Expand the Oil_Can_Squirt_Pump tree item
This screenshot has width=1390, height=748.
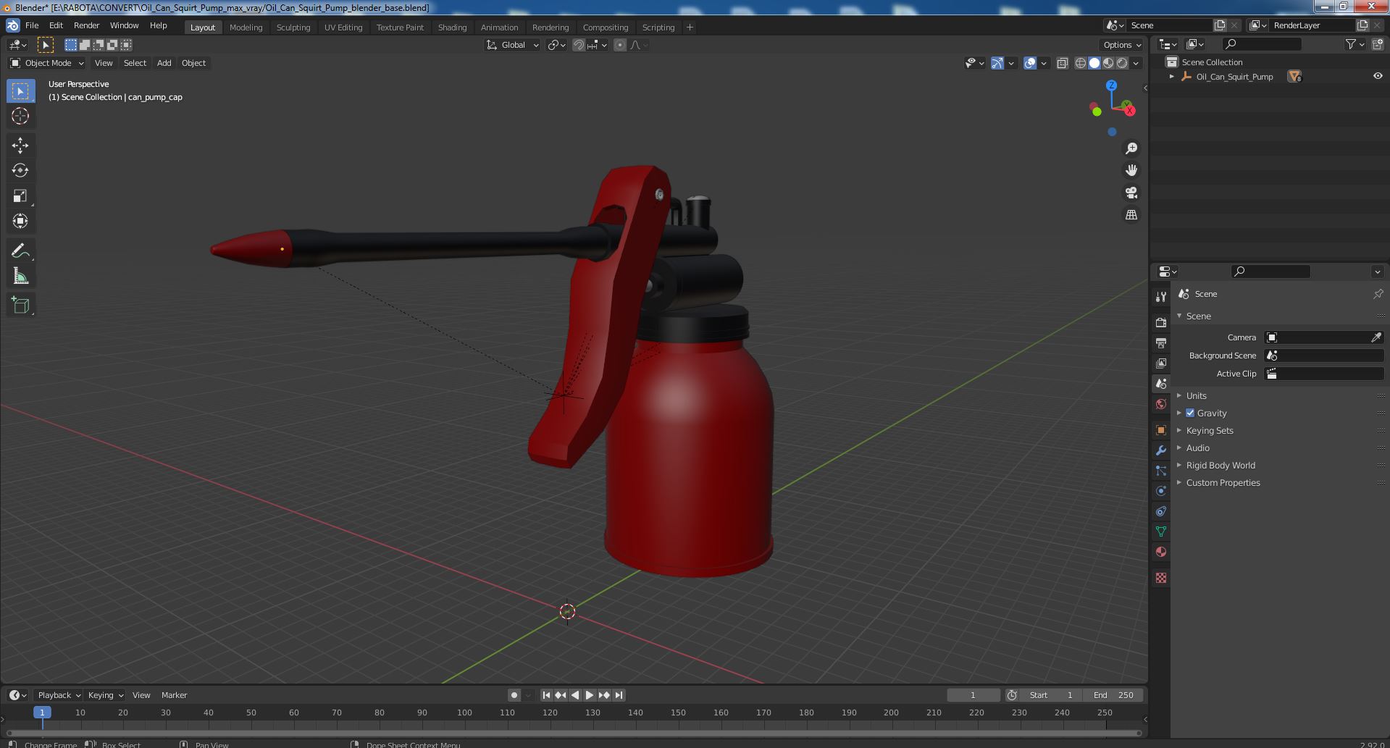1172,76
